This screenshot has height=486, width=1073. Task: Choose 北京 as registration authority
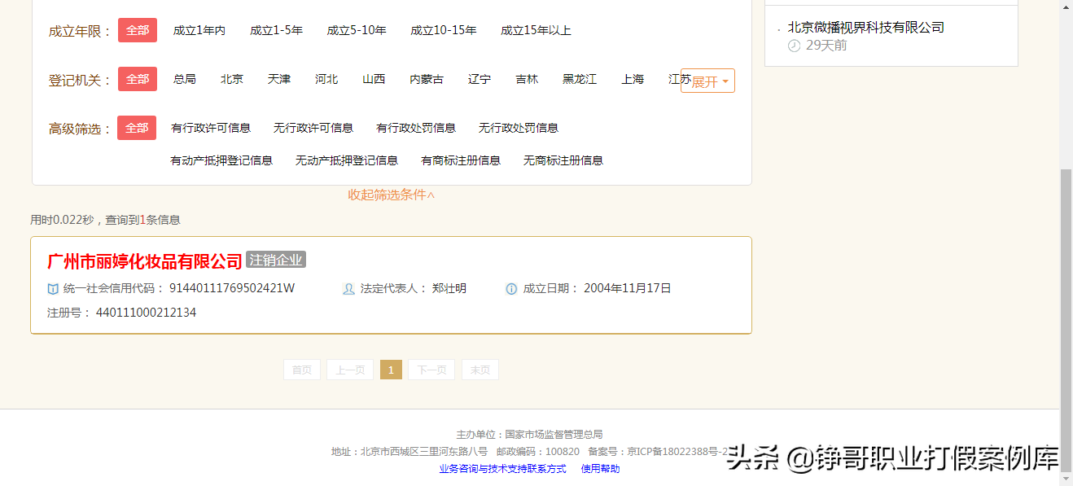pyautogui.click(x=232, y=79)
